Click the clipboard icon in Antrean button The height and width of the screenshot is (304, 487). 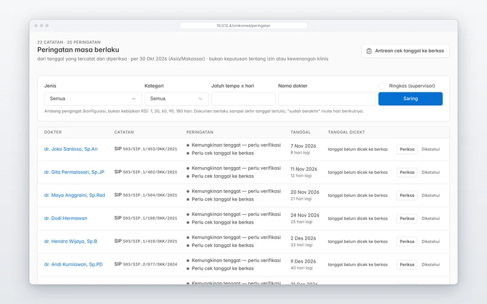tap(369, 51)
